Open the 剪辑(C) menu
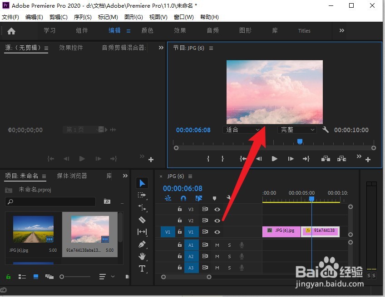The image size is (385, 297). [x=59, y=17]
